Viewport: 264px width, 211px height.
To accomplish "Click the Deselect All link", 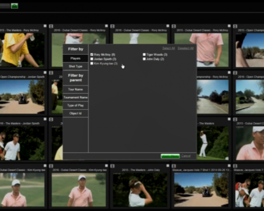I will pyautogui.click(x=186, y=48).
